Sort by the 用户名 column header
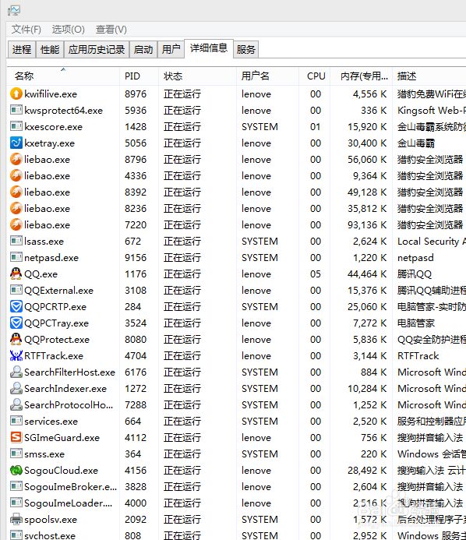The width and height of the screenshot is (466, 540). tap(267, 76)
